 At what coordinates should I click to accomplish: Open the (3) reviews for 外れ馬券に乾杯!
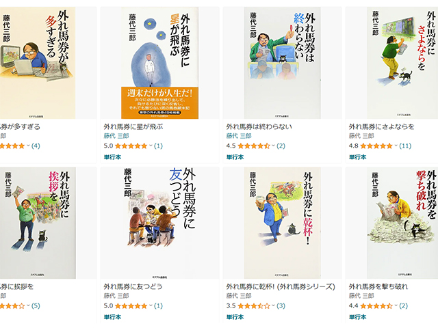(x=281, y=305)
